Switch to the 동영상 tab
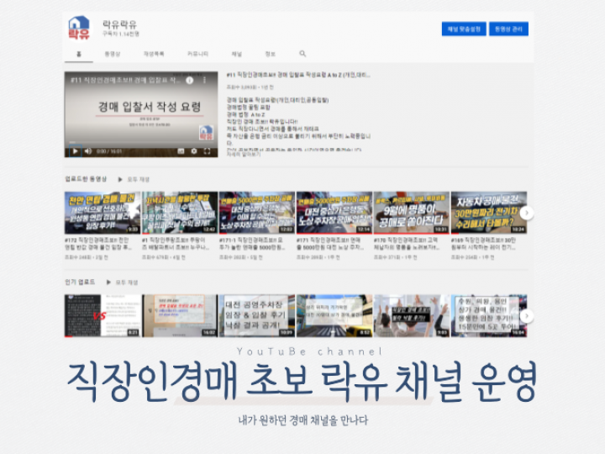Image resolution: width=605 pixels, height=454 pixels. [x=113, y=53]
